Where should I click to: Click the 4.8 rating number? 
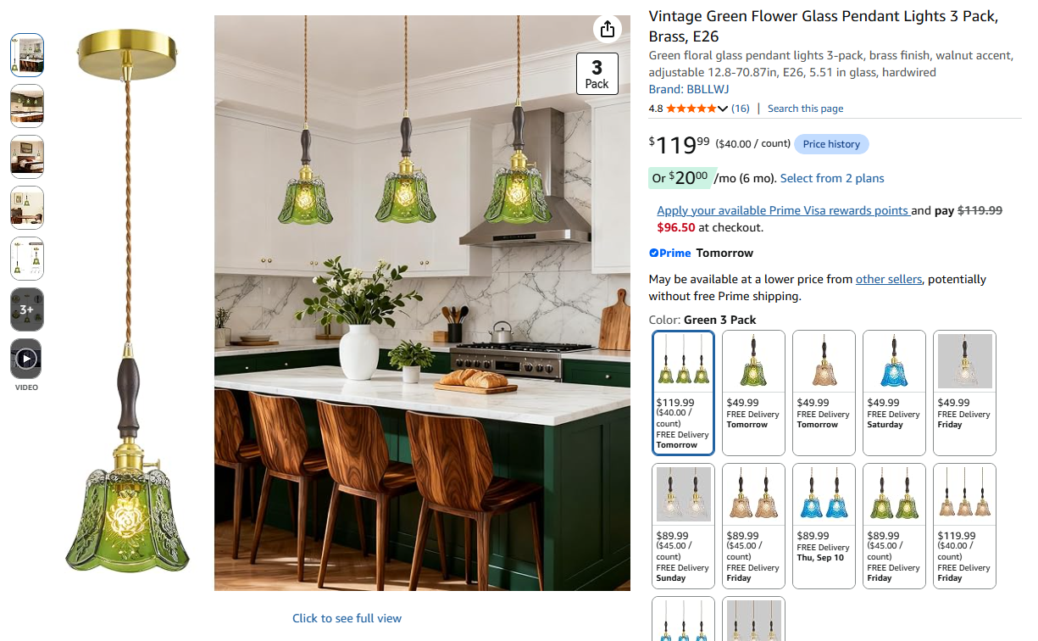(656, 109)
